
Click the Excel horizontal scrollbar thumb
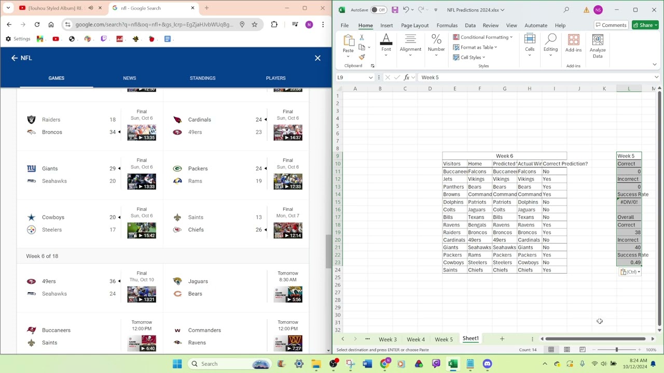click(596, 339)
